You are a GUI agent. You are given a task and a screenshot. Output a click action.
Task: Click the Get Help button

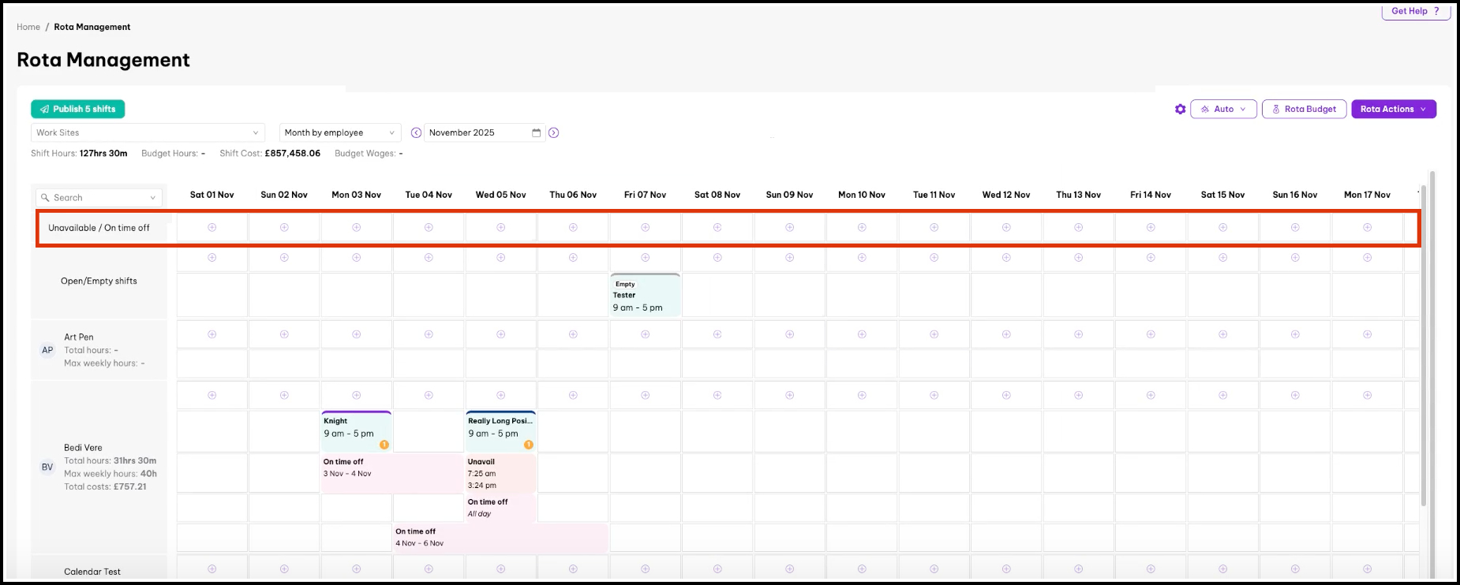point(1415,11)
